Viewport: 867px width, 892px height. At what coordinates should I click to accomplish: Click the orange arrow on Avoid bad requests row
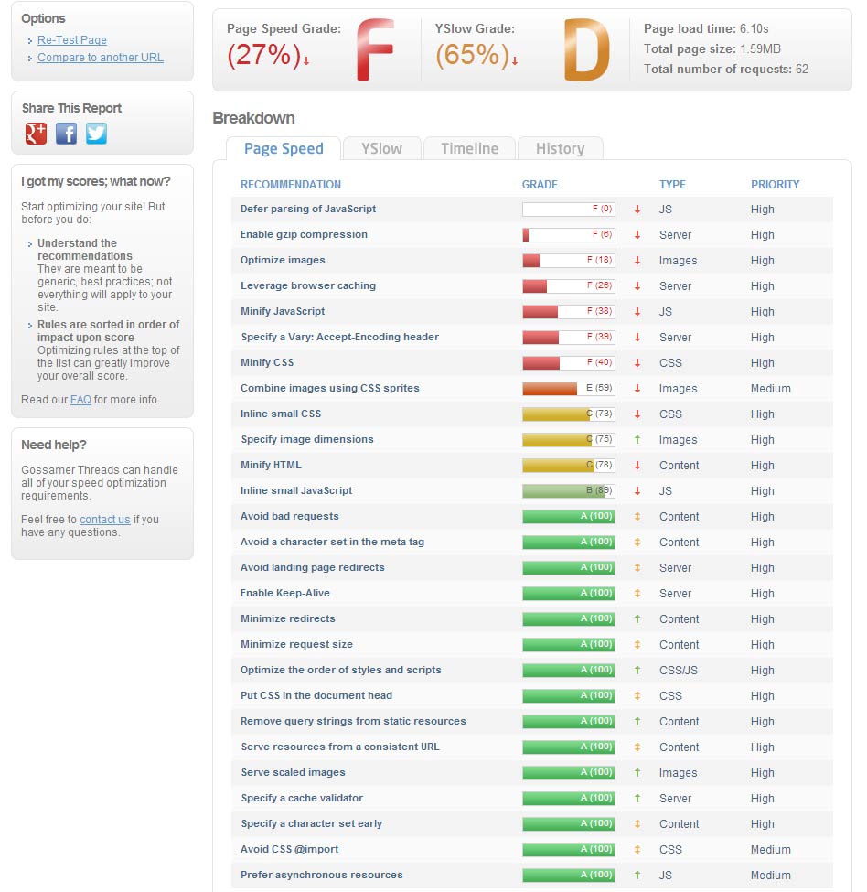(x=637, y=517)
